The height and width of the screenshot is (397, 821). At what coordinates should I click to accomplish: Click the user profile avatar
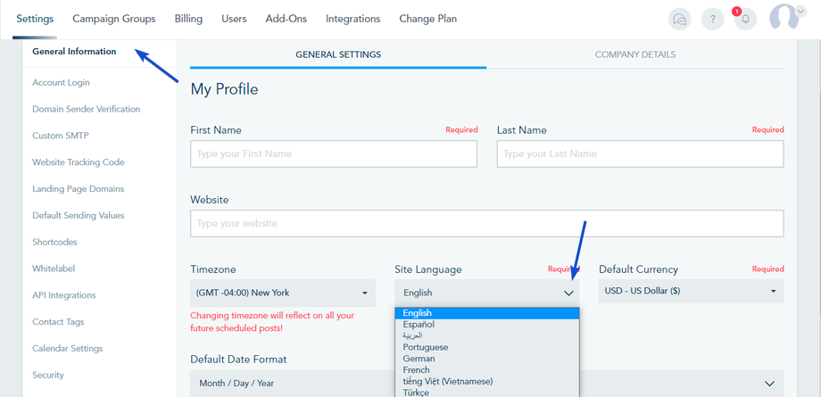(784, 18)
